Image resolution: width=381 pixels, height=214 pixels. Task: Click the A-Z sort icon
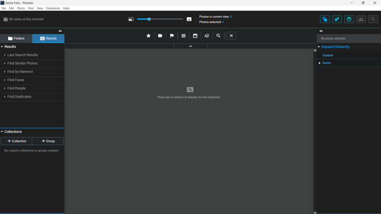click(207, 36)
